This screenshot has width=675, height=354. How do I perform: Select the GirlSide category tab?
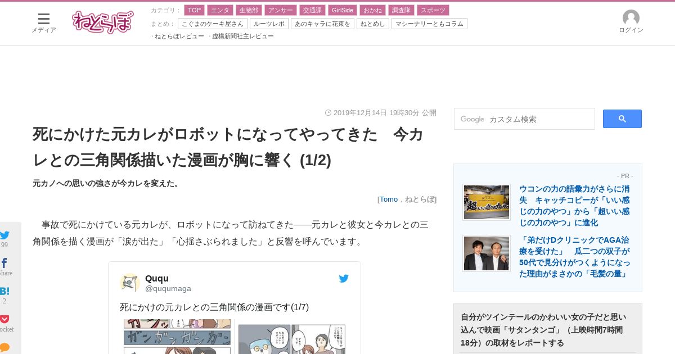[342, 10]
